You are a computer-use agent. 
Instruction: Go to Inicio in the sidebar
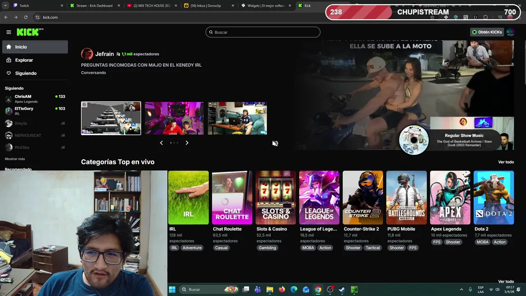35,47
